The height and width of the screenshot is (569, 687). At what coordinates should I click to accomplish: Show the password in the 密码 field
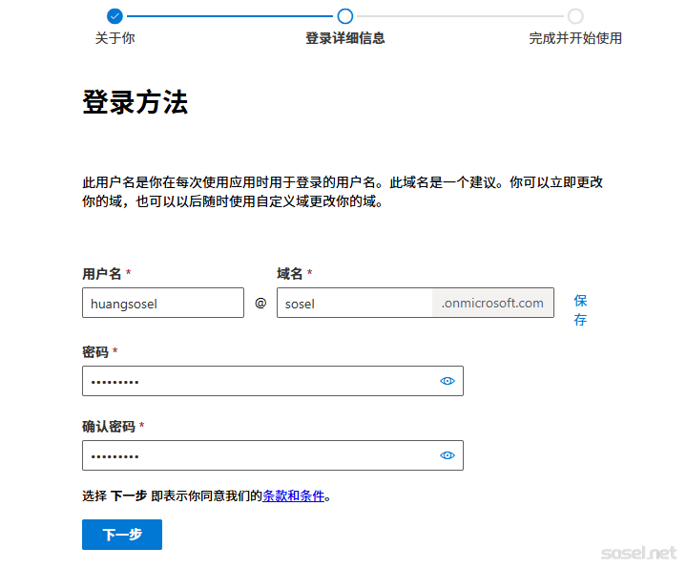click(x=448, y=381)
